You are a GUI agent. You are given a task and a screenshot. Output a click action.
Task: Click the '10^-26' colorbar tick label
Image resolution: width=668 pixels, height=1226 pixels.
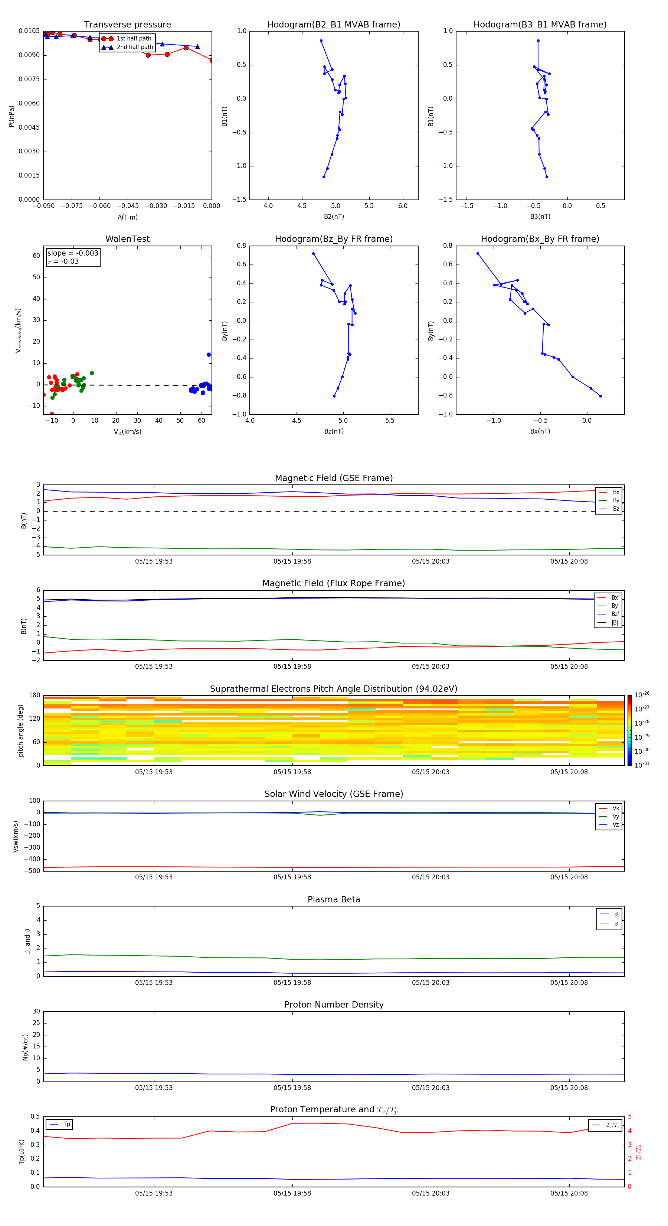tap(642, 695)
